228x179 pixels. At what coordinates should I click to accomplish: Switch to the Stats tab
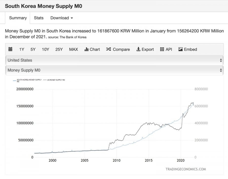coord(39,18)
